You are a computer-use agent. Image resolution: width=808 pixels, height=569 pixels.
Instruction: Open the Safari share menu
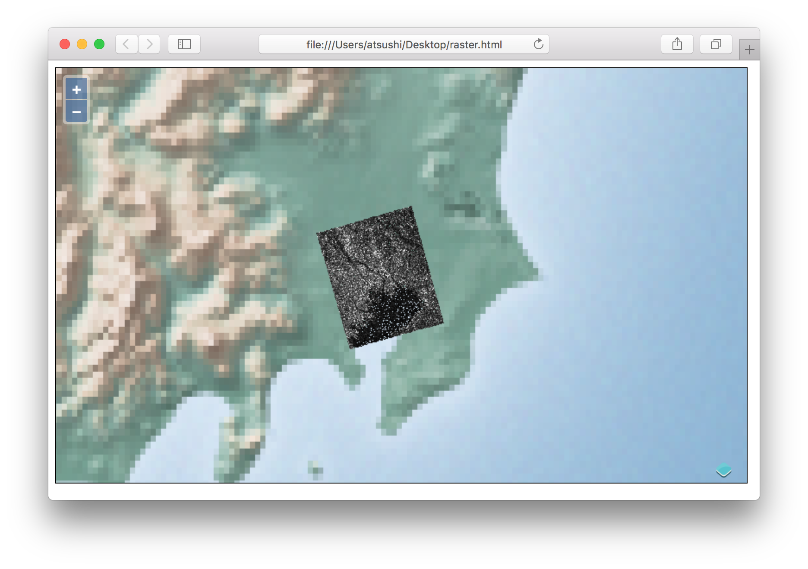[677, 44]
